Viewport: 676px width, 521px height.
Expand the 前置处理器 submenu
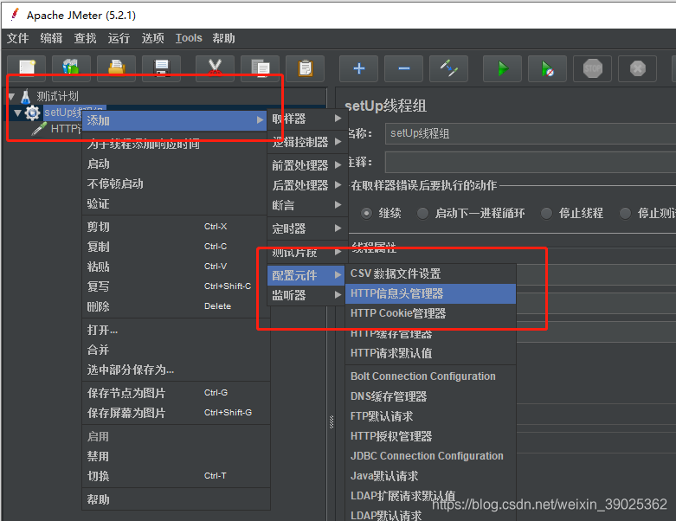click(307, 165)
